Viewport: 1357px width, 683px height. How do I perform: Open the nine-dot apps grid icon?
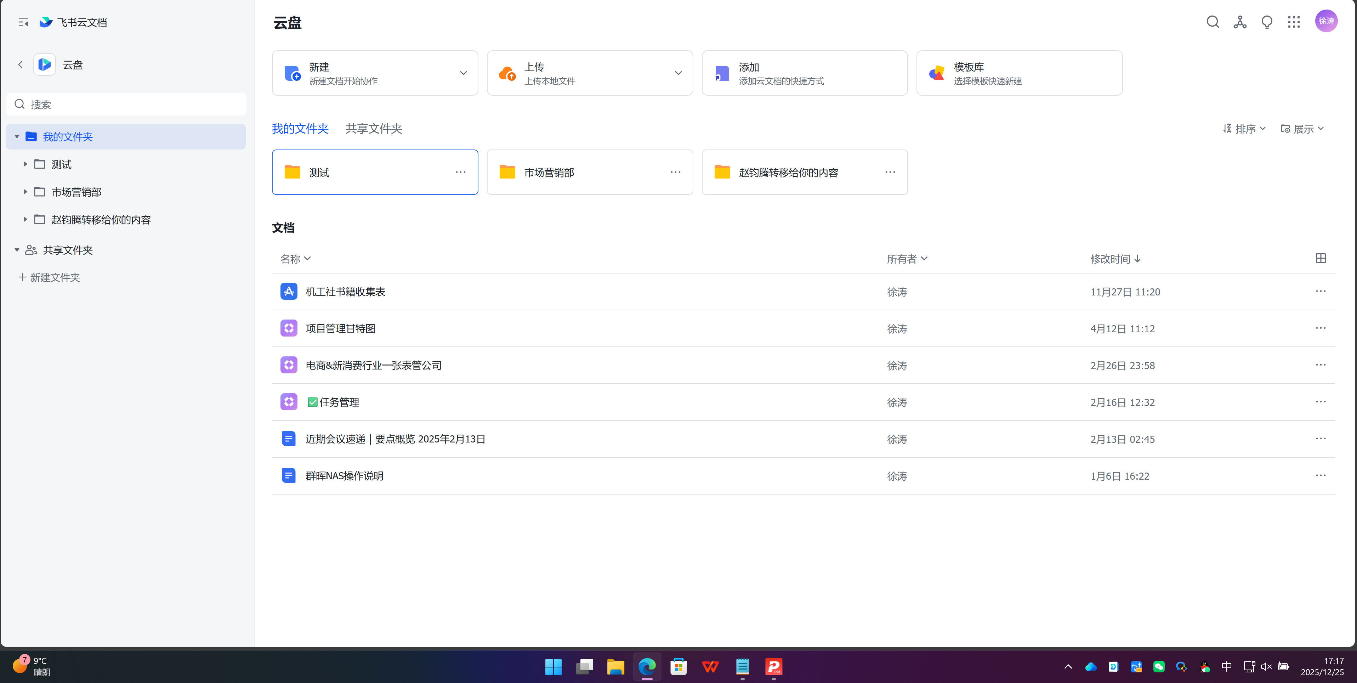pyautogui.click(x=1294, y=22)
